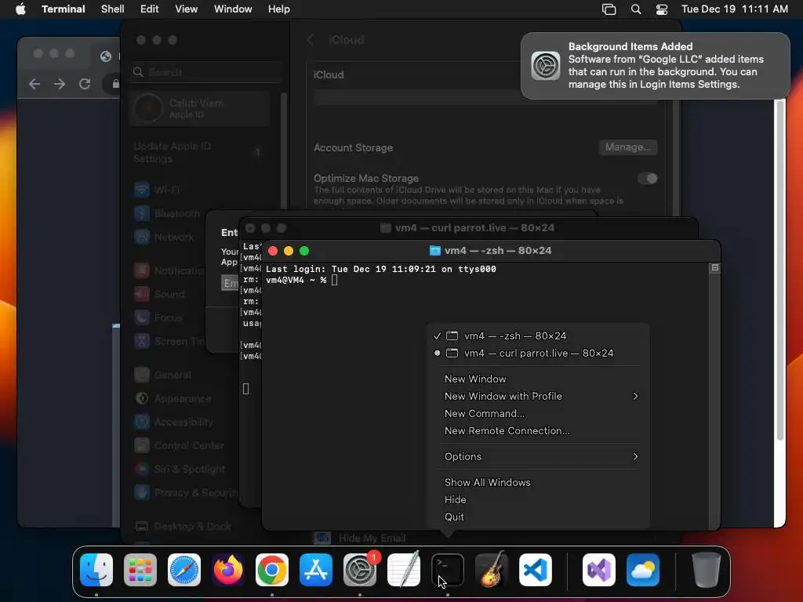Viewport: 803px width, 602px height.
Task: Open the View menu
Action: coord(186,9)
